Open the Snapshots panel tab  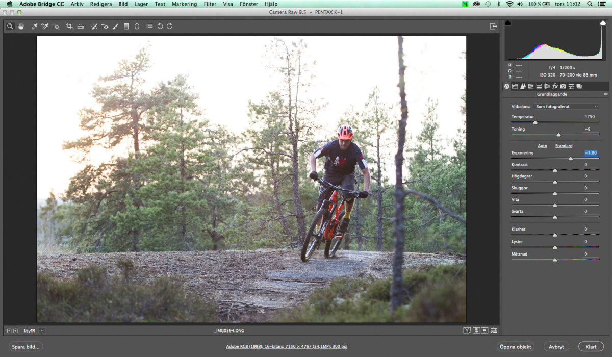(x=579, y=86)
